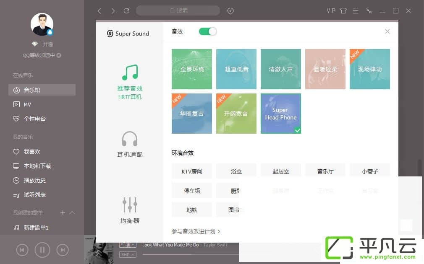Add a new playlist with plus icon
424x264 pixels.
point(63,213)
